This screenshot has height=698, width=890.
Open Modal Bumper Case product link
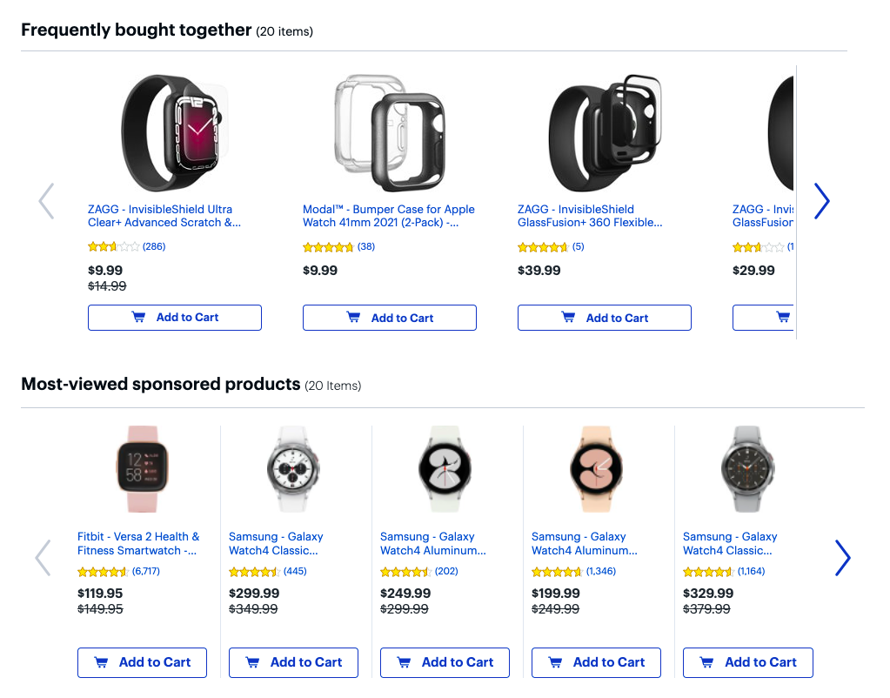[389, 216]
